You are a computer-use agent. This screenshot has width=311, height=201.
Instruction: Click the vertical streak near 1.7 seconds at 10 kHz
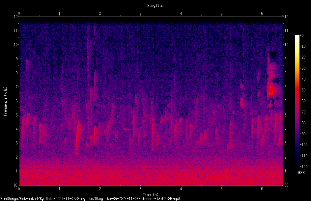click(88, 44)
